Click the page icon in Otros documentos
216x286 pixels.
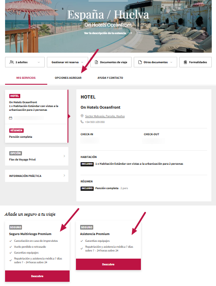(x=140, y=62)
